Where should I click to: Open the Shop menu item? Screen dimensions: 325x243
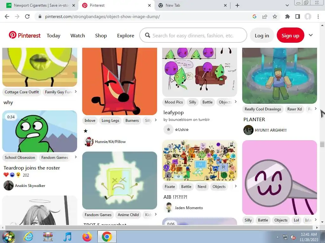(x=101, y=35)
